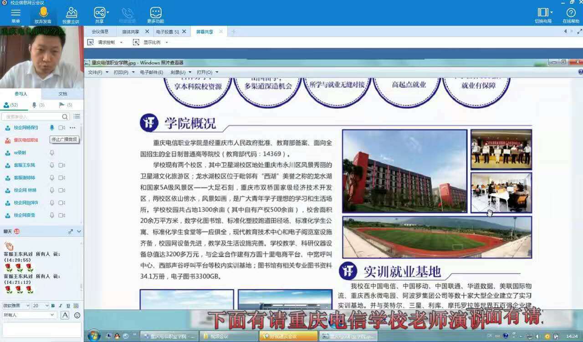
Task: Toggle microphone for 校企网刘萍
Action: (x=52, y=203)
